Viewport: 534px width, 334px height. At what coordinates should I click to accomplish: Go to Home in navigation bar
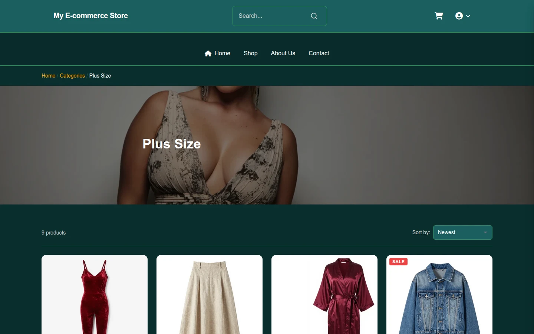217,53
